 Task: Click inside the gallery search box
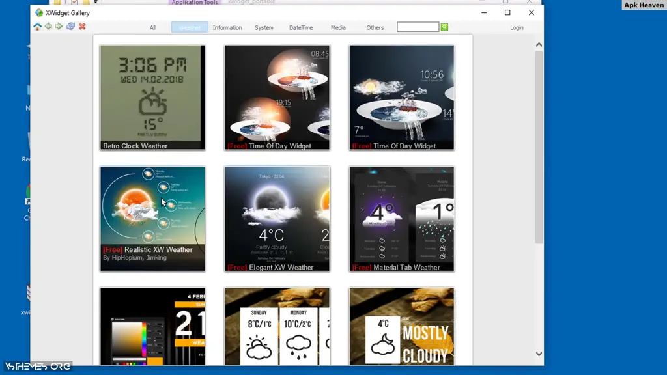point(417,27)
